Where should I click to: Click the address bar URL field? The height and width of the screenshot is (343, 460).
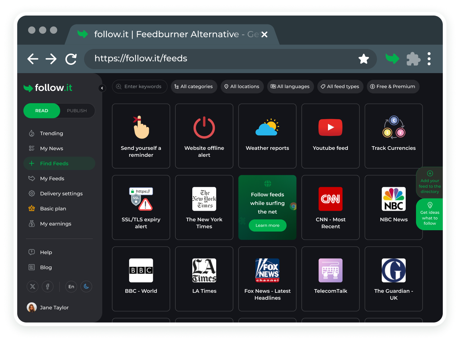coord(230,59)
